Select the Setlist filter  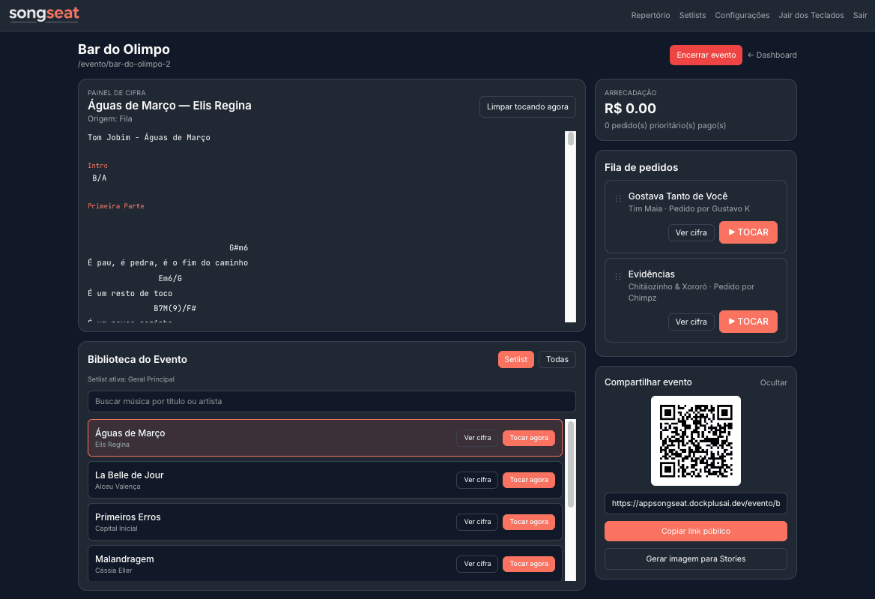click(x=515, y=360)
